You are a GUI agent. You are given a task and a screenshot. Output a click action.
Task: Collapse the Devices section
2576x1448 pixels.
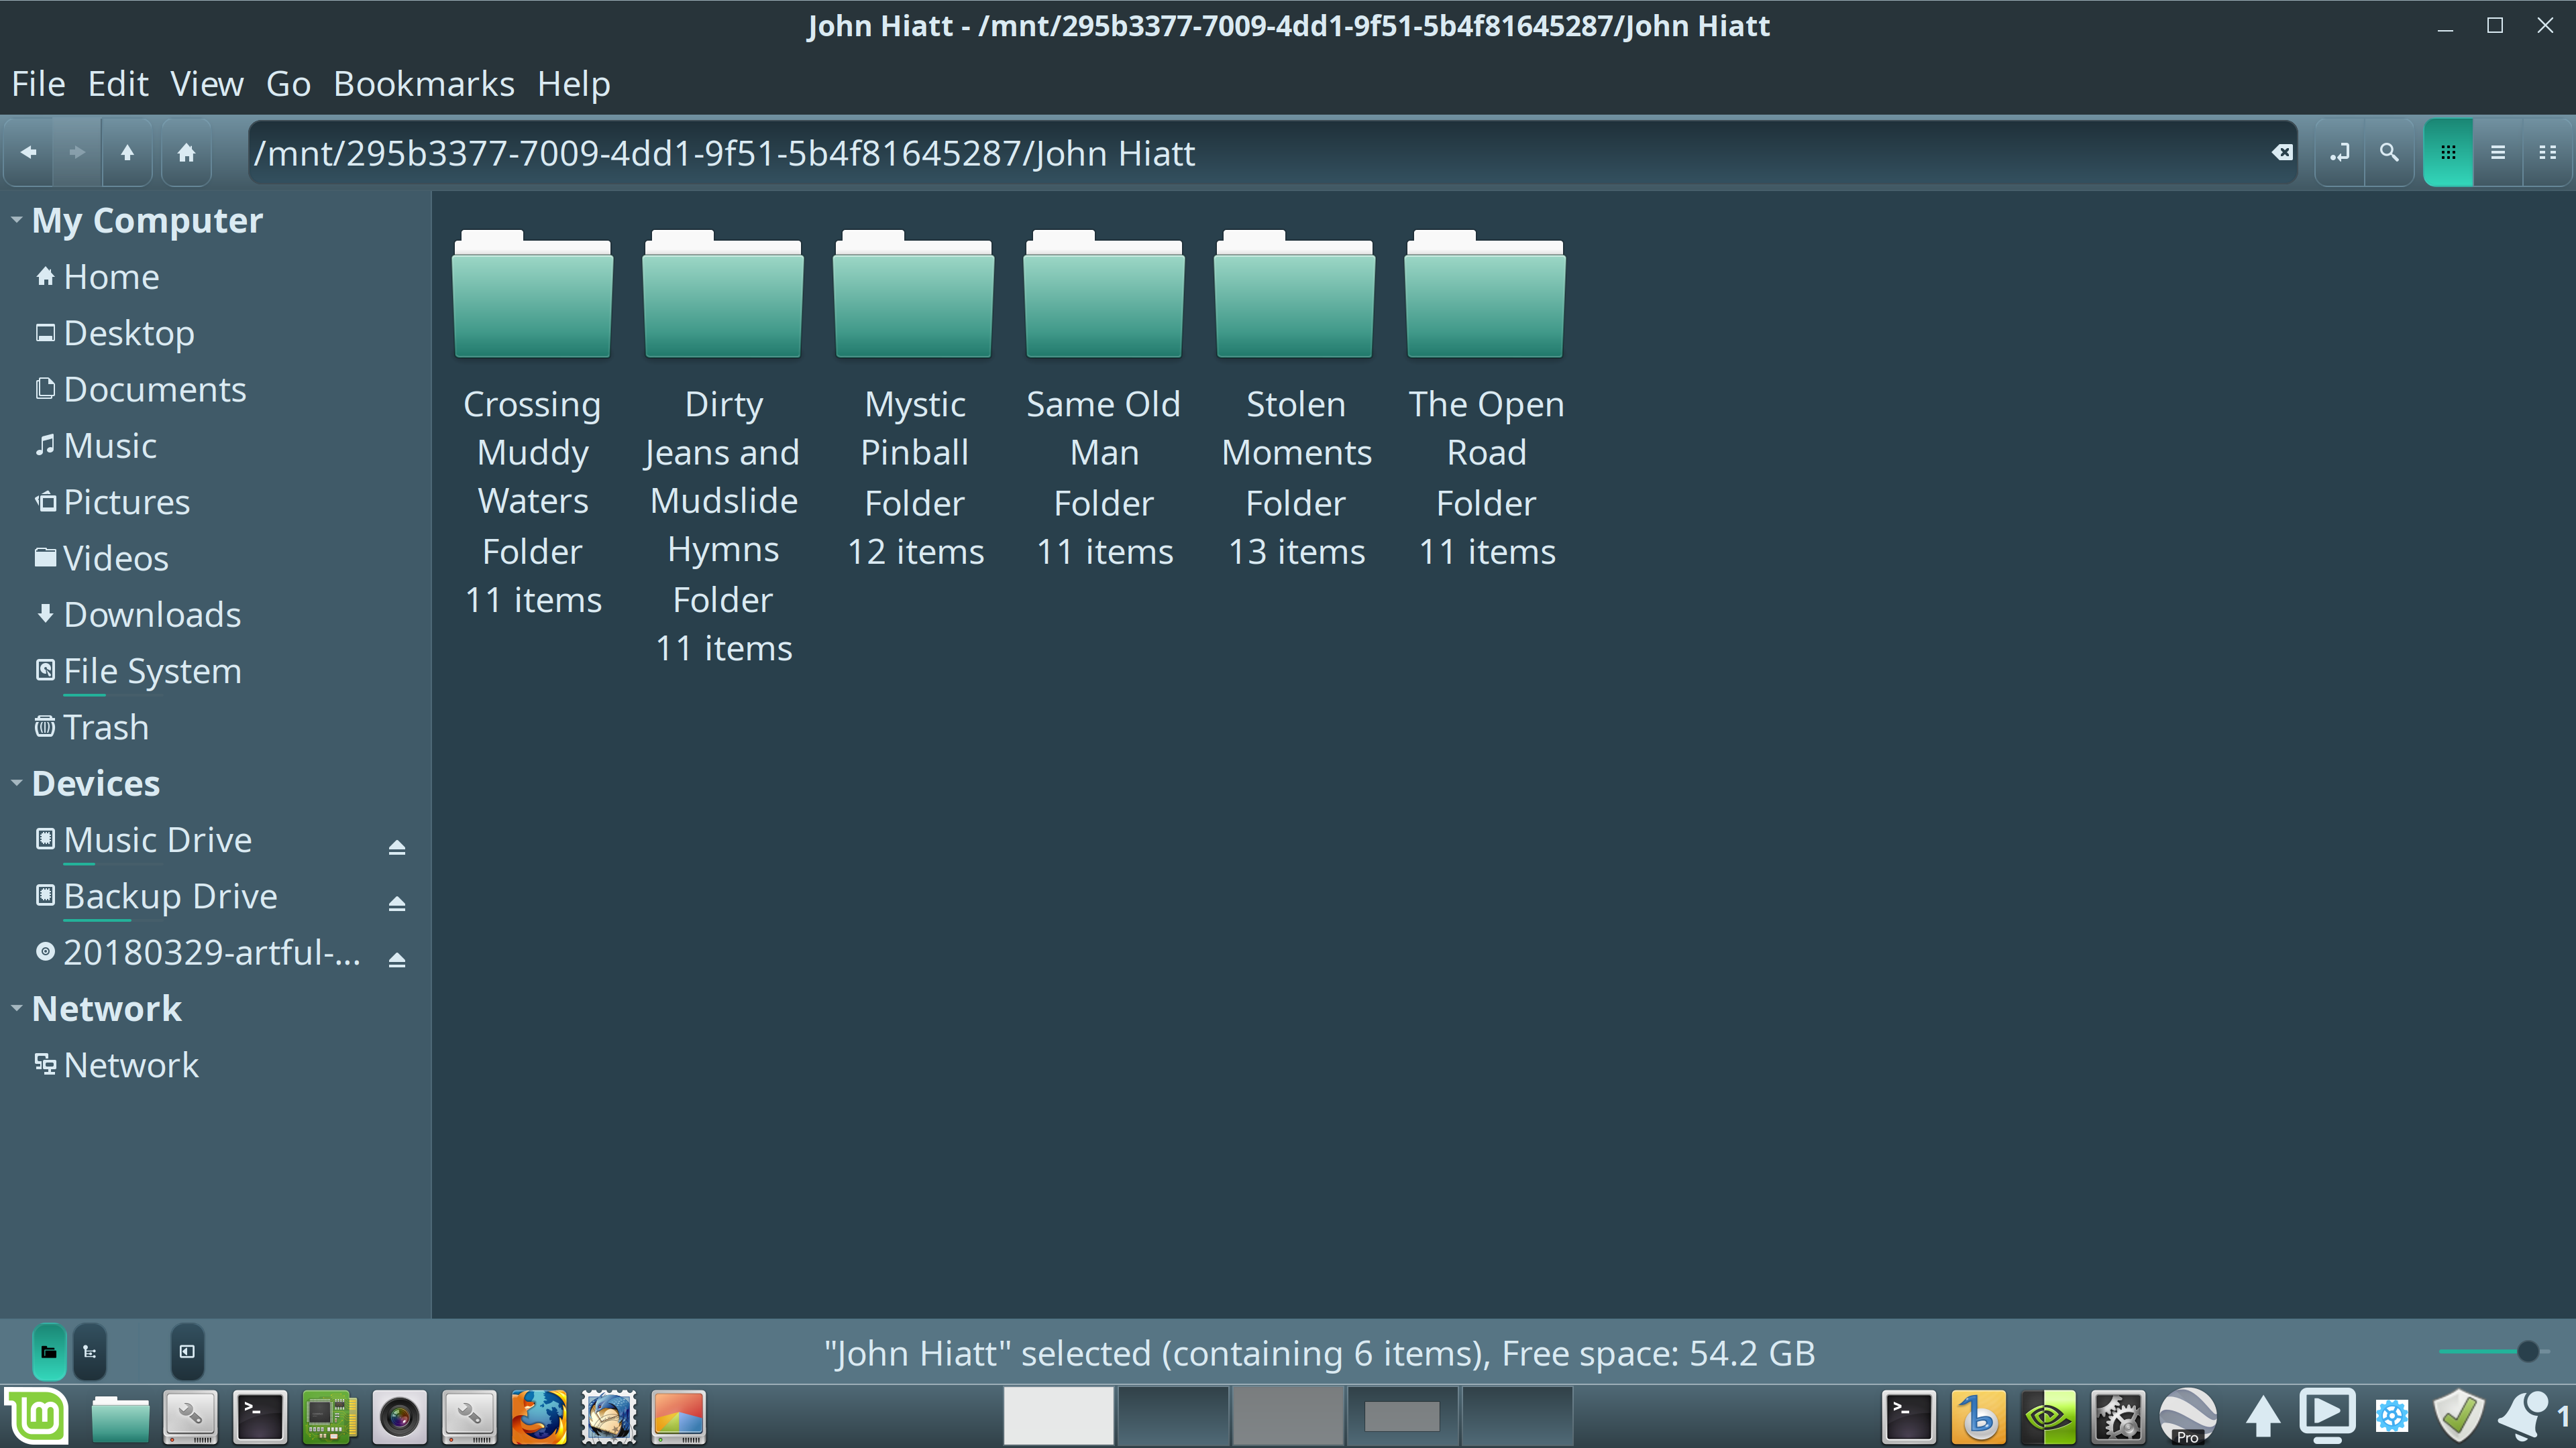[16, 784]
